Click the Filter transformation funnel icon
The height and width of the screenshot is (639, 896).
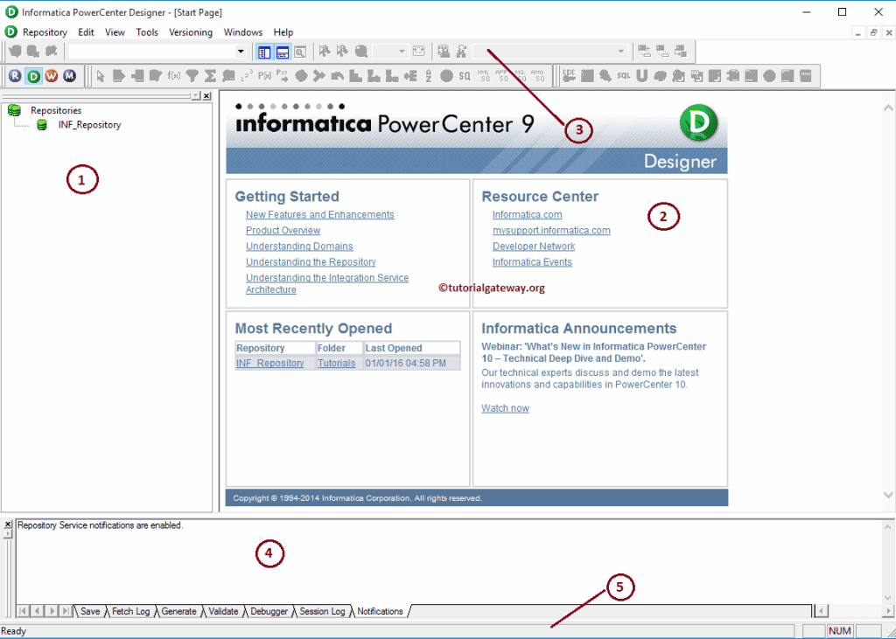click(x=191, y=76)
